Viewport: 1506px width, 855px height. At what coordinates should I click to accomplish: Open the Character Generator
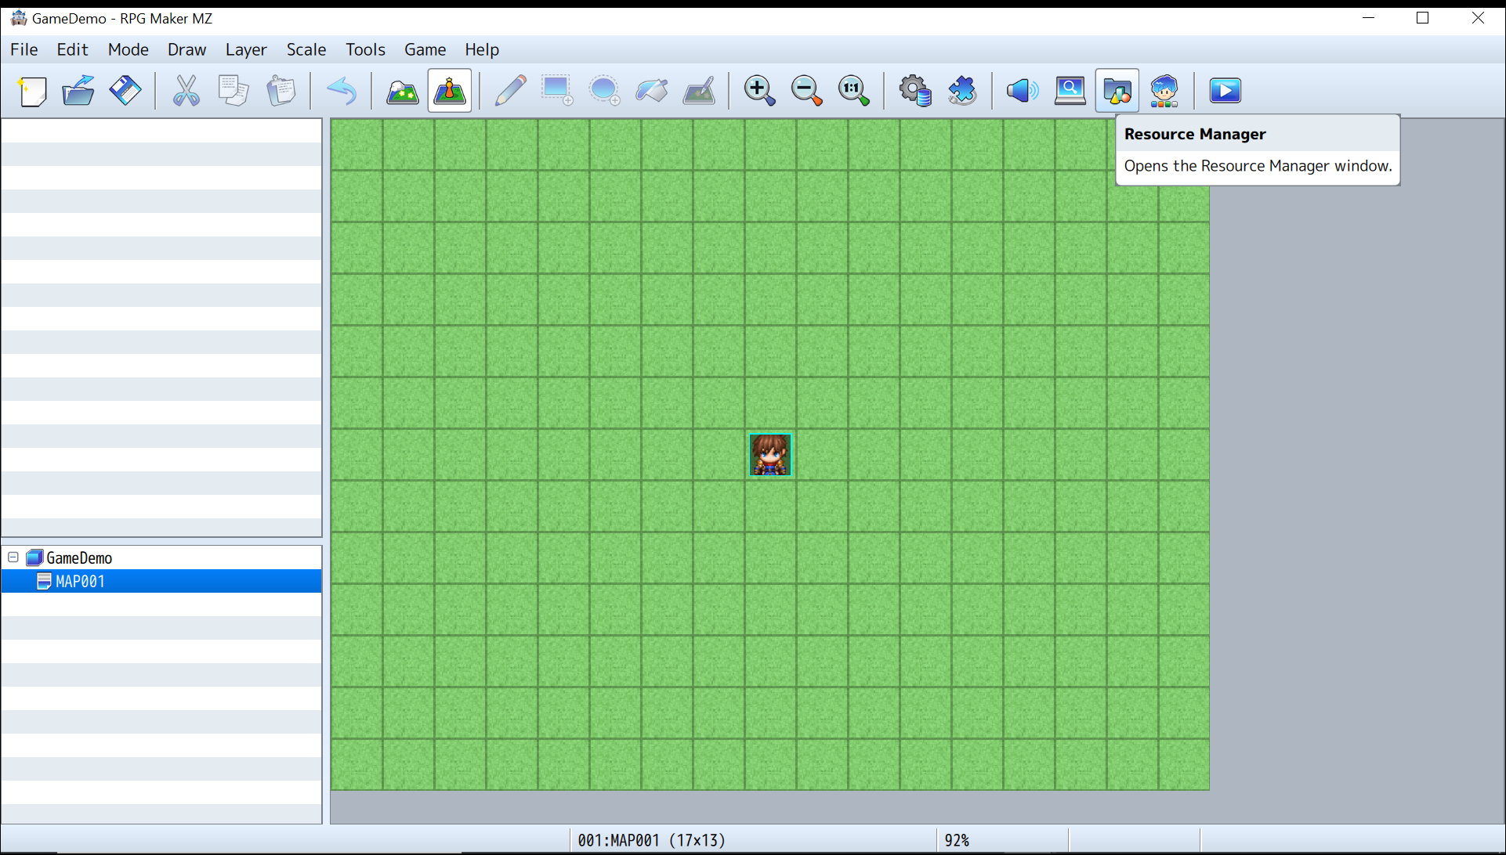point(1164,90)
